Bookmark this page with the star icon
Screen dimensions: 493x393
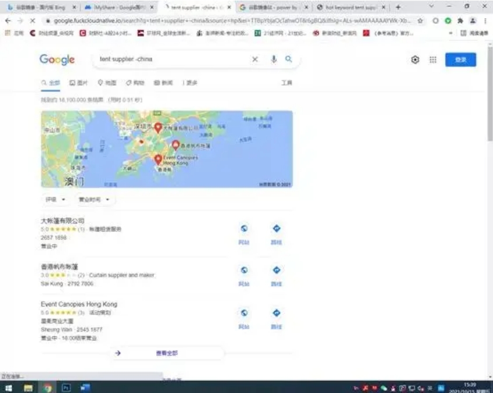[x=420, y=21]
